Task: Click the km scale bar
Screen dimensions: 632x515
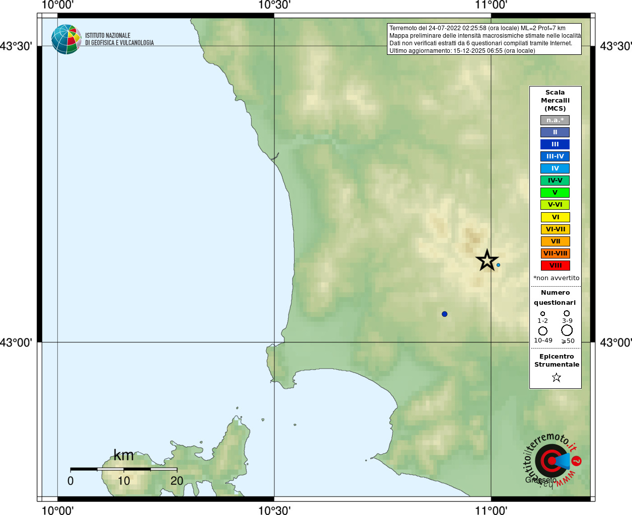Action: click(123, 469)
